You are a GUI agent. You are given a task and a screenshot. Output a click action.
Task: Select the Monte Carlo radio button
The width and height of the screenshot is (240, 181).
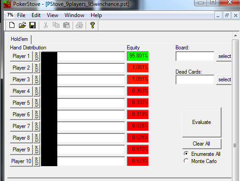click(x=186, y=161)
